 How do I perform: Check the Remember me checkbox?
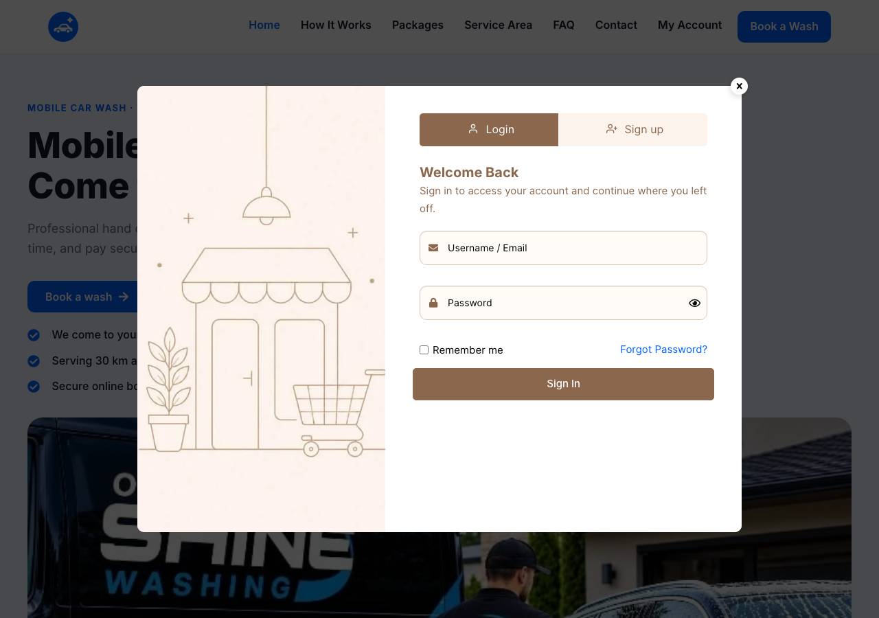(x=424, y=350)
